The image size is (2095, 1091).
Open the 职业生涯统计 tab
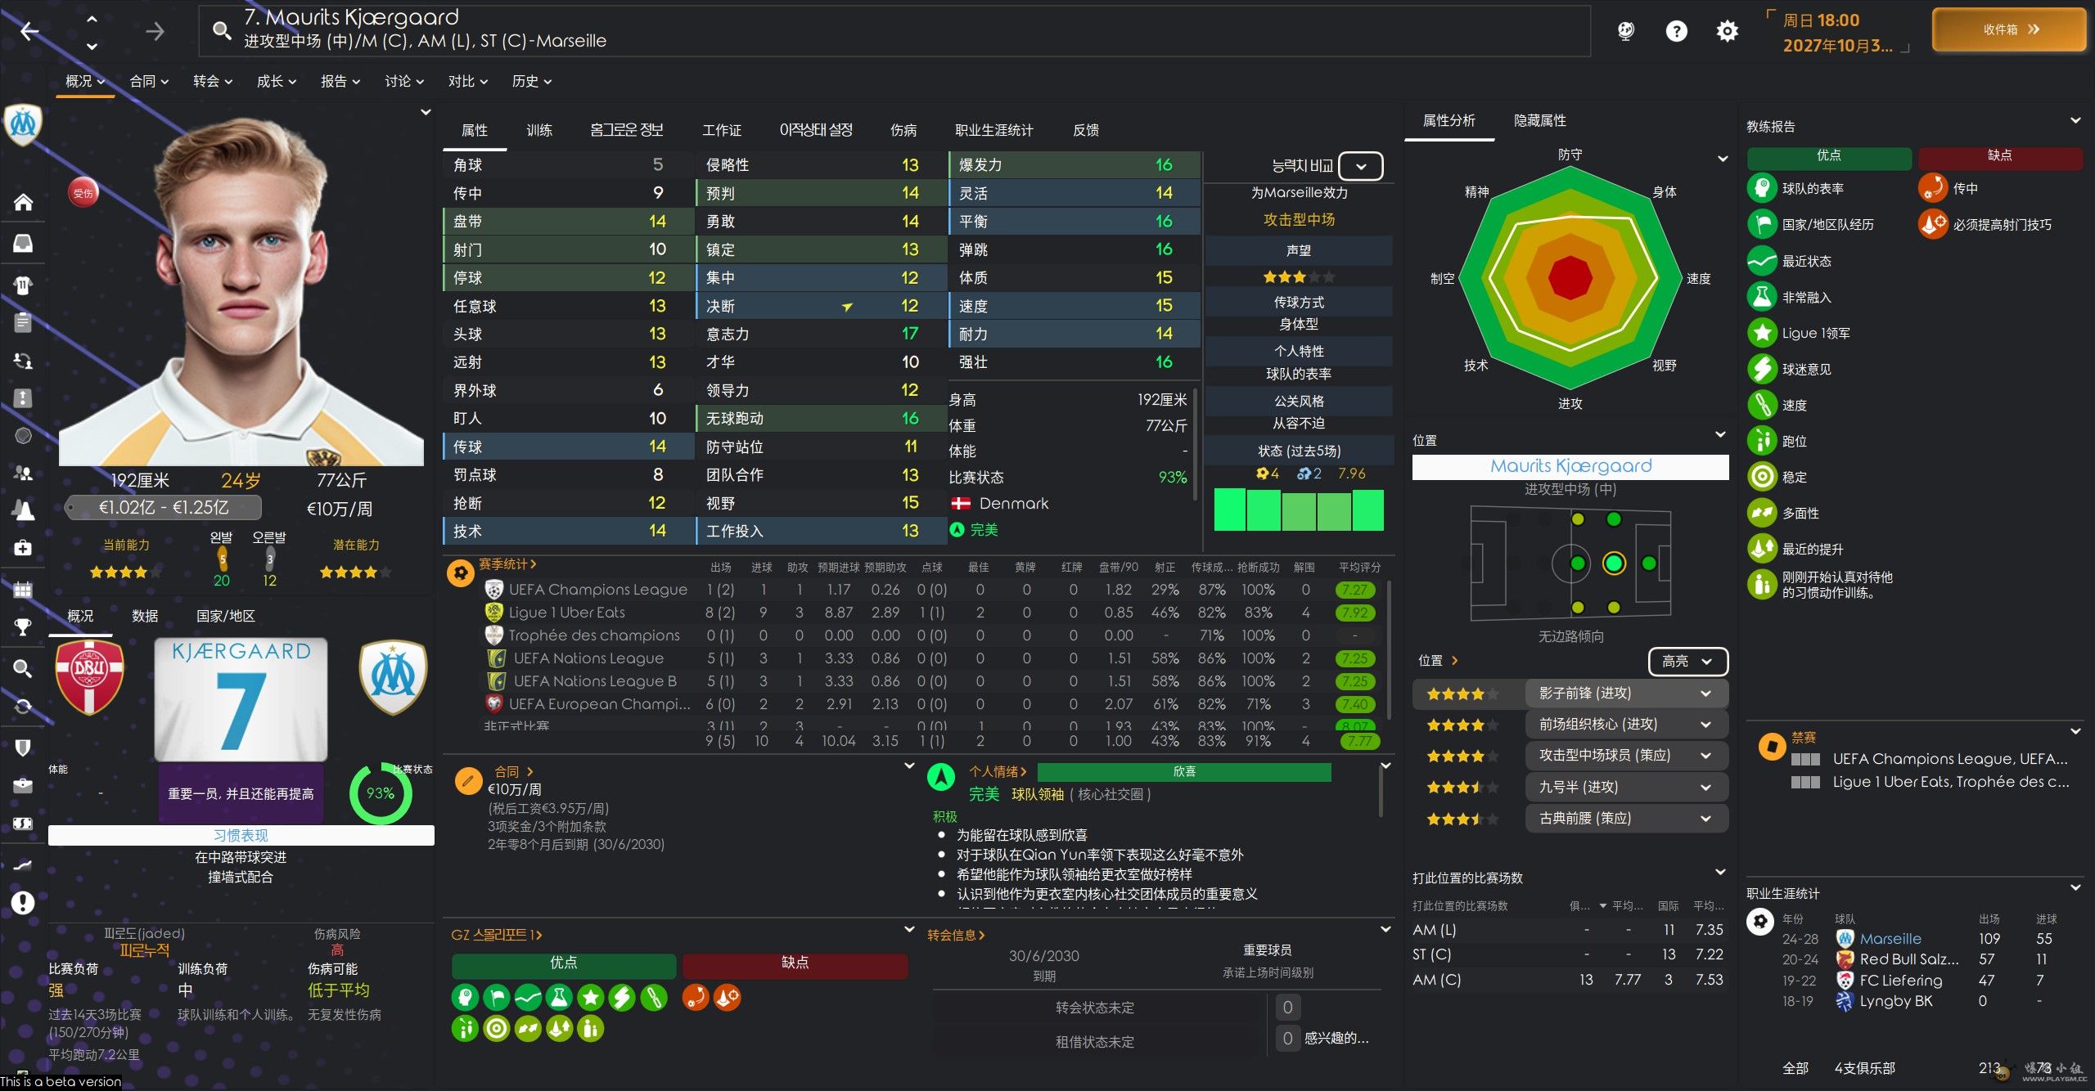pyautogui.click(x=993, y=130)
